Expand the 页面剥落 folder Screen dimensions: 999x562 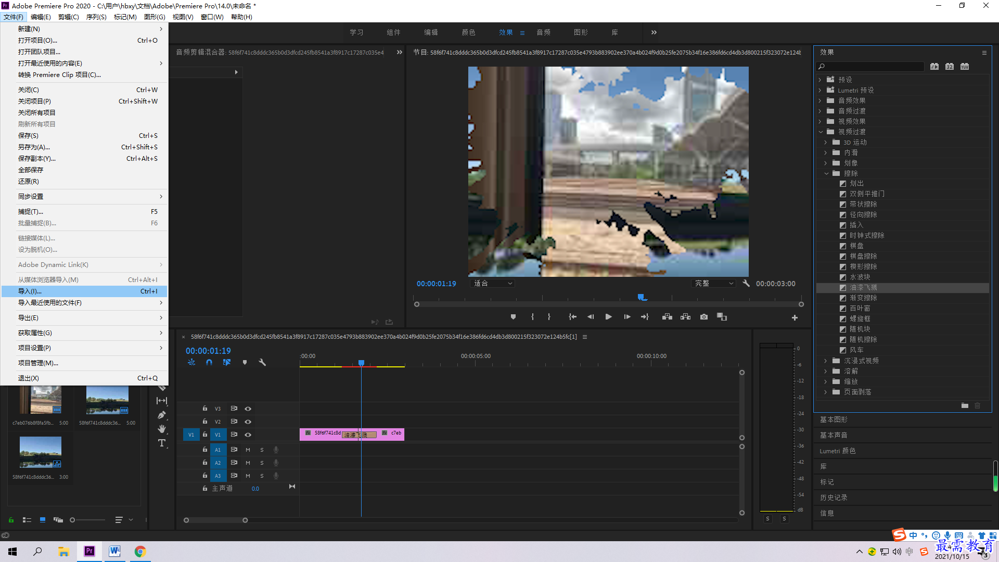pos(826,392)
